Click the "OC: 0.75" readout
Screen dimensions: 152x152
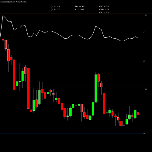tap(104, 7)
